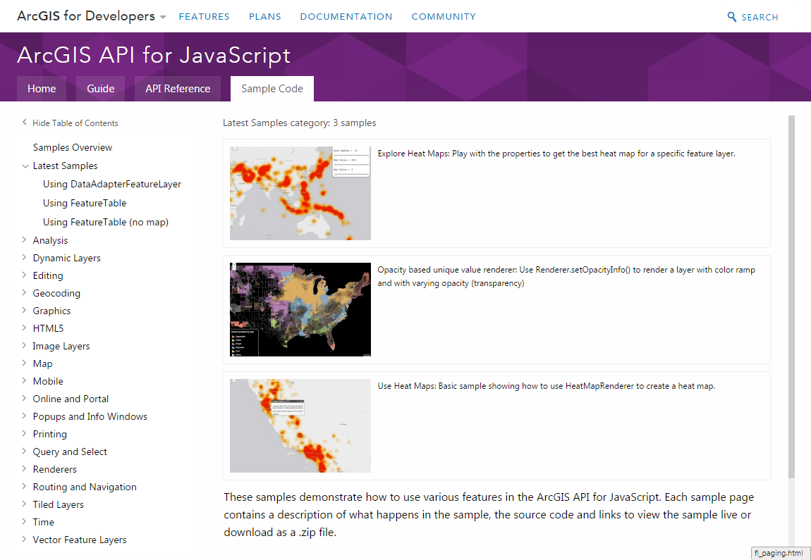Expand Query and Select arrow
This screenshot has width=811, height=560.
(24, 451)
